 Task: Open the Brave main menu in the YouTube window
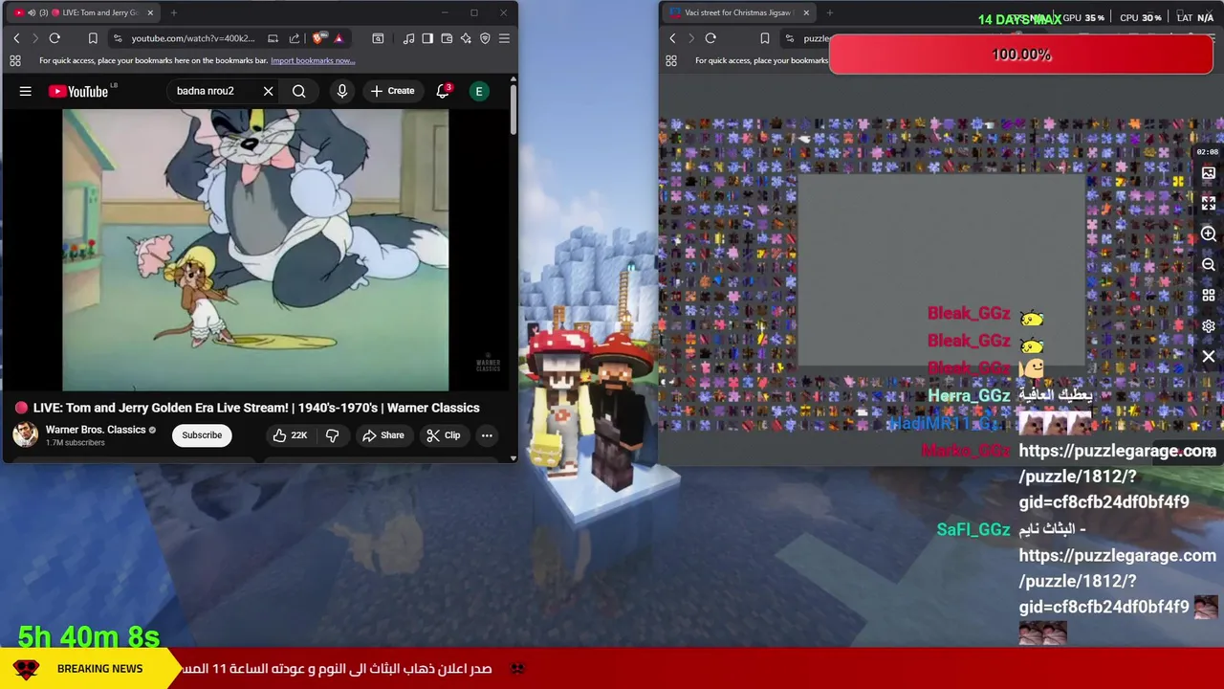click(504, 38)
